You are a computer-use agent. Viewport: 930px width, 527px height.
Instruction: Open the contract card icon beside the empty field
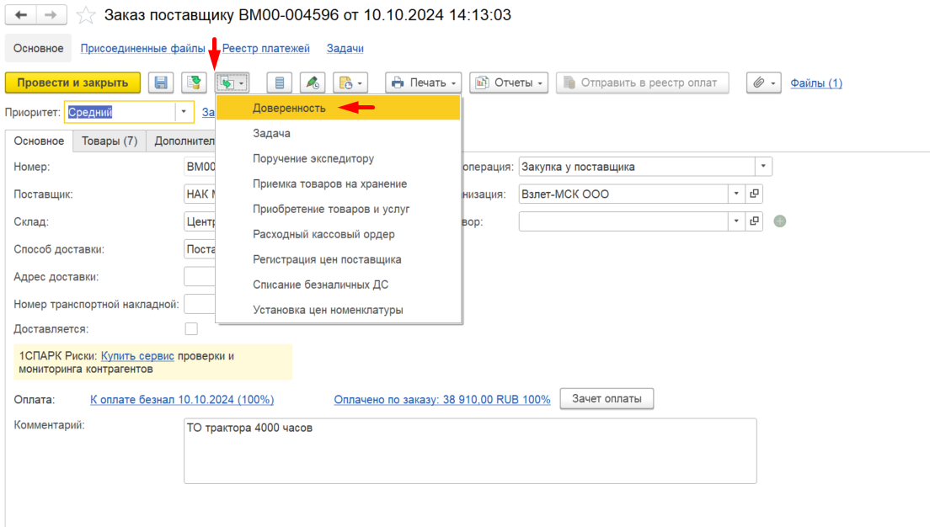pyautogui.click(x=755, y=221)
